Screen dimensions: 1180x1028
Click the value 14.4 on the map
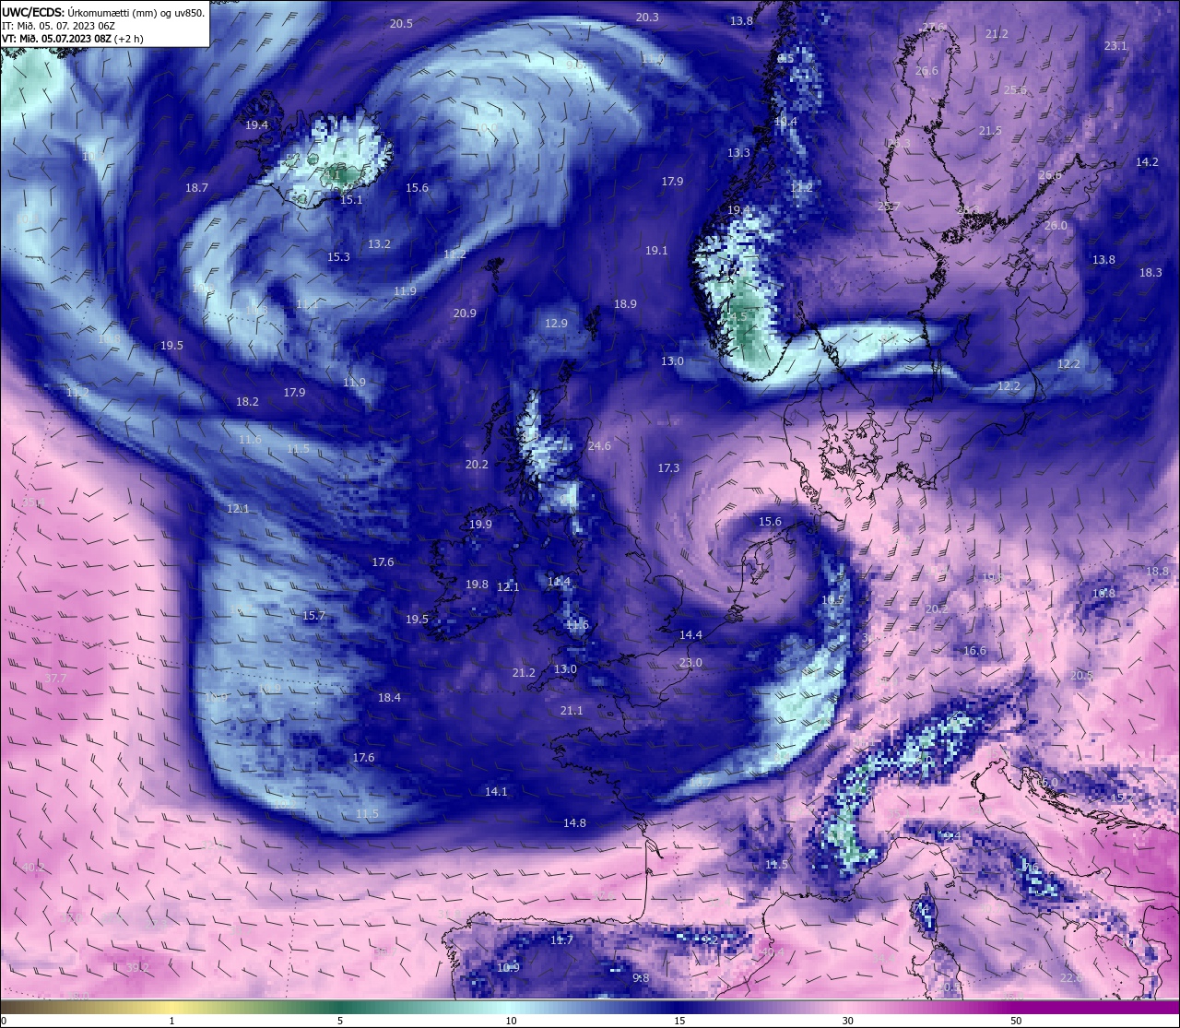point(690,635)
